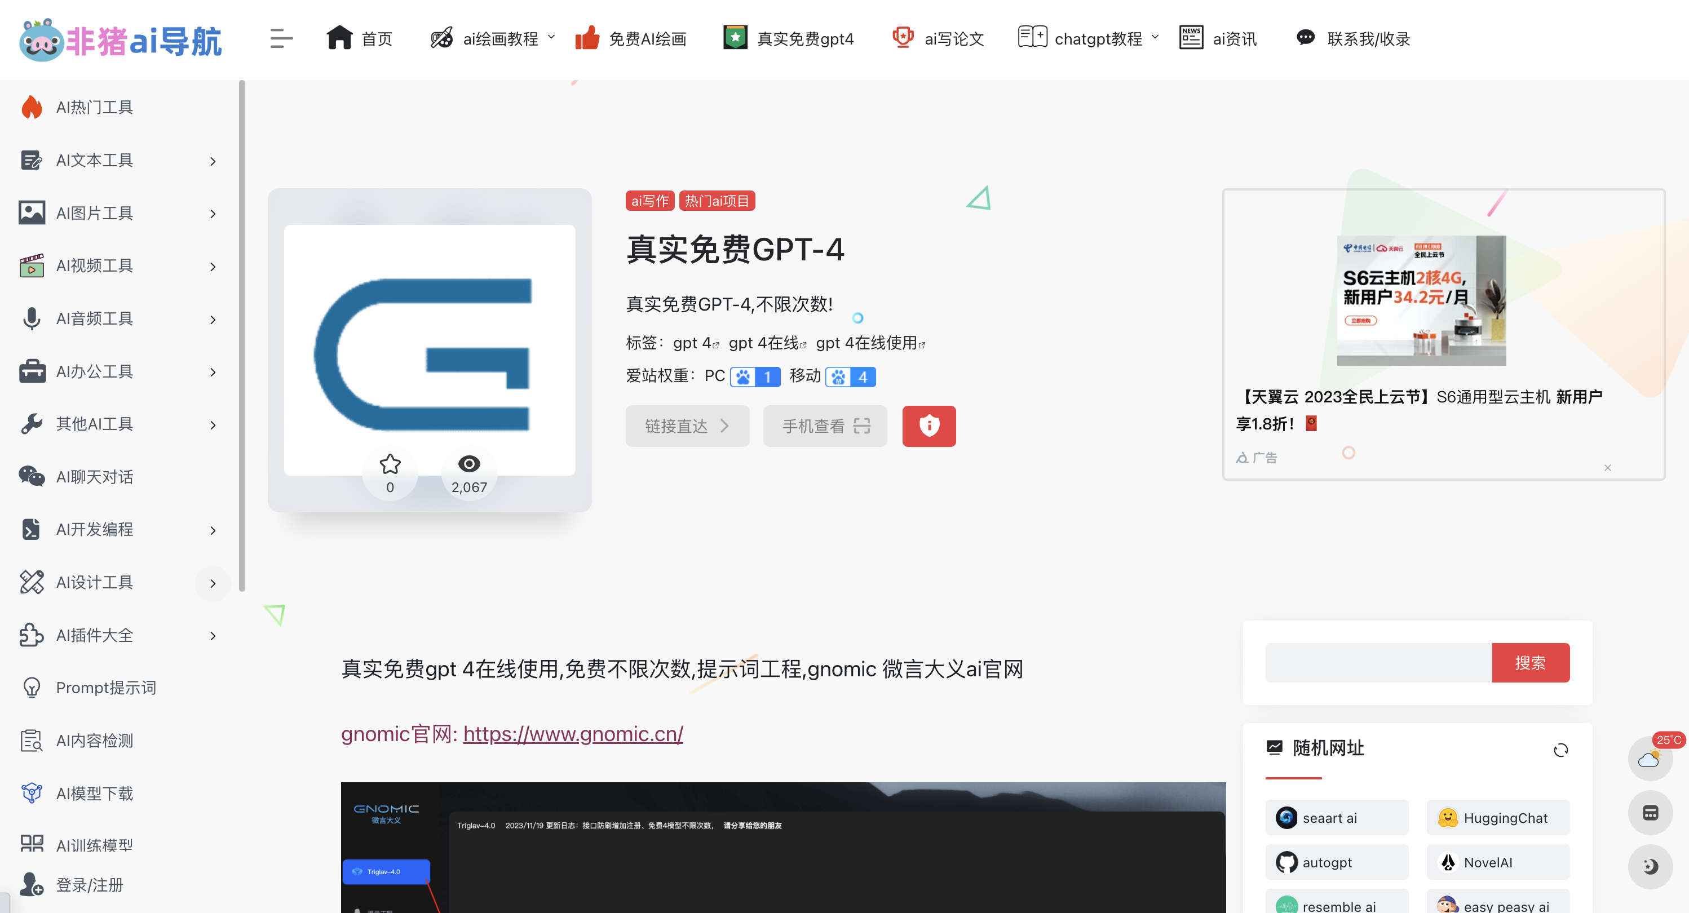Expand the AI视频工具 chevron
The image size is (1689, 913).
(x=213, y=267)
